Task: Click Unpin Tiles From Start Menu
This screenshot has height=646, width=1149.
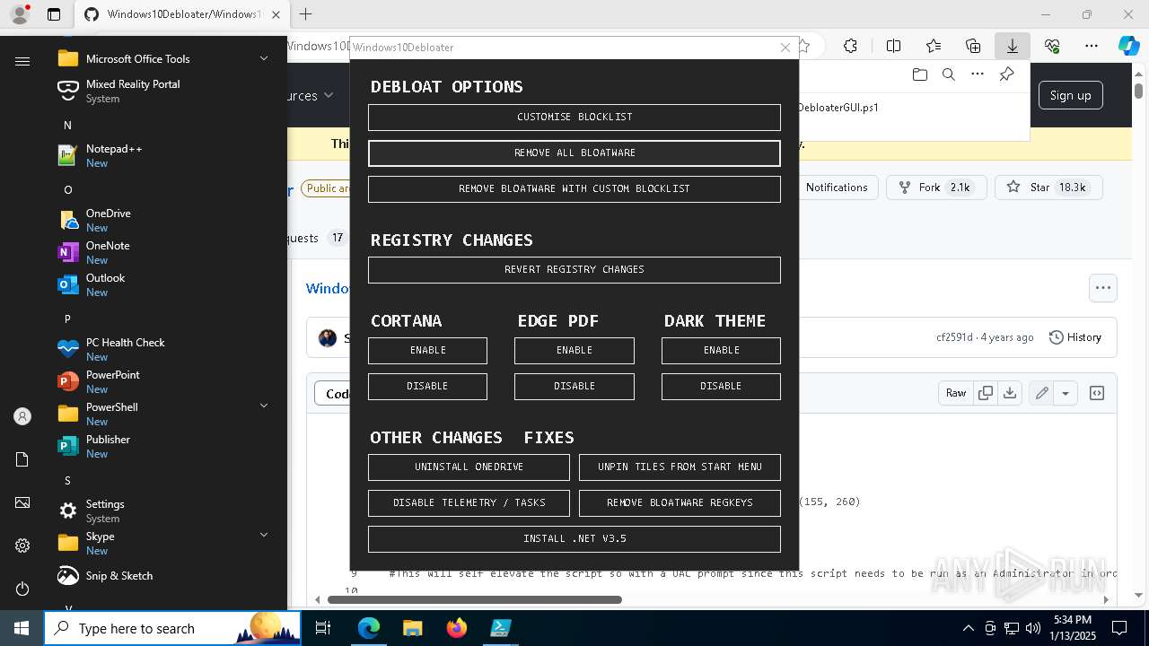Action: tap(680, 467)
